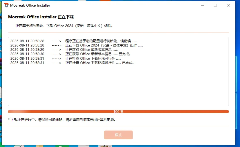Click the heading Mocreak Office Installer 正在下载
240x147 pixels.
pos(41,17)
